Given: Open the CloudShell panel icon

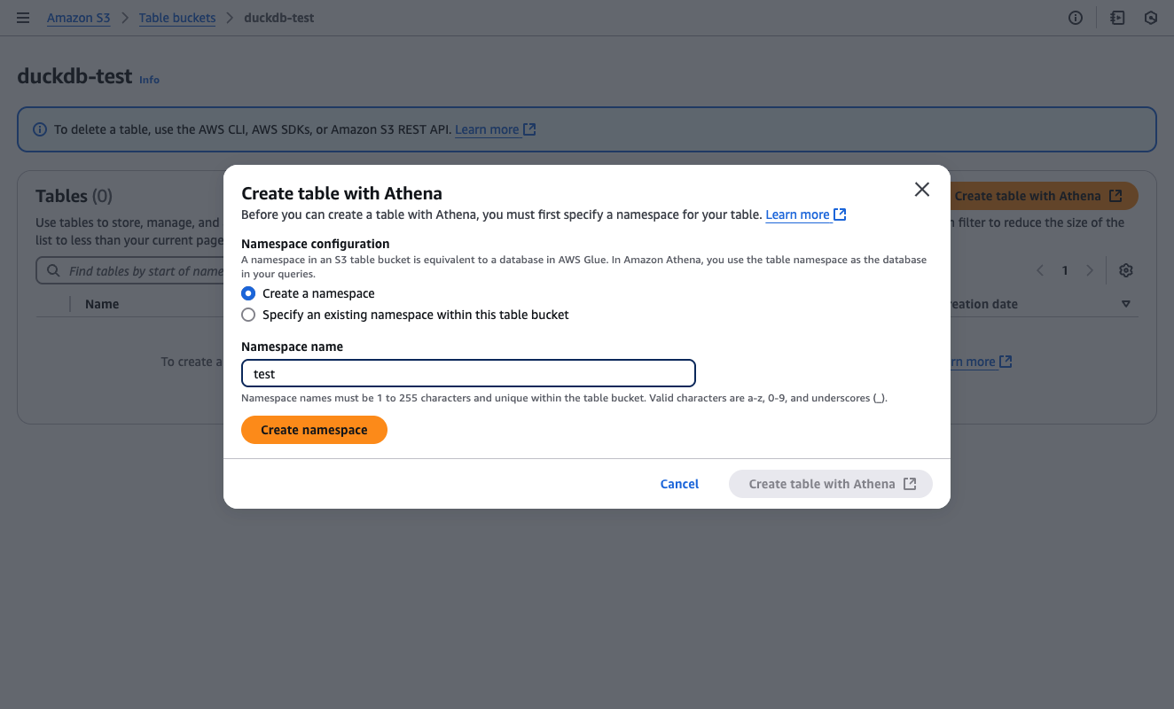Looking at the screenshot, I should [x=1117, y=18].
